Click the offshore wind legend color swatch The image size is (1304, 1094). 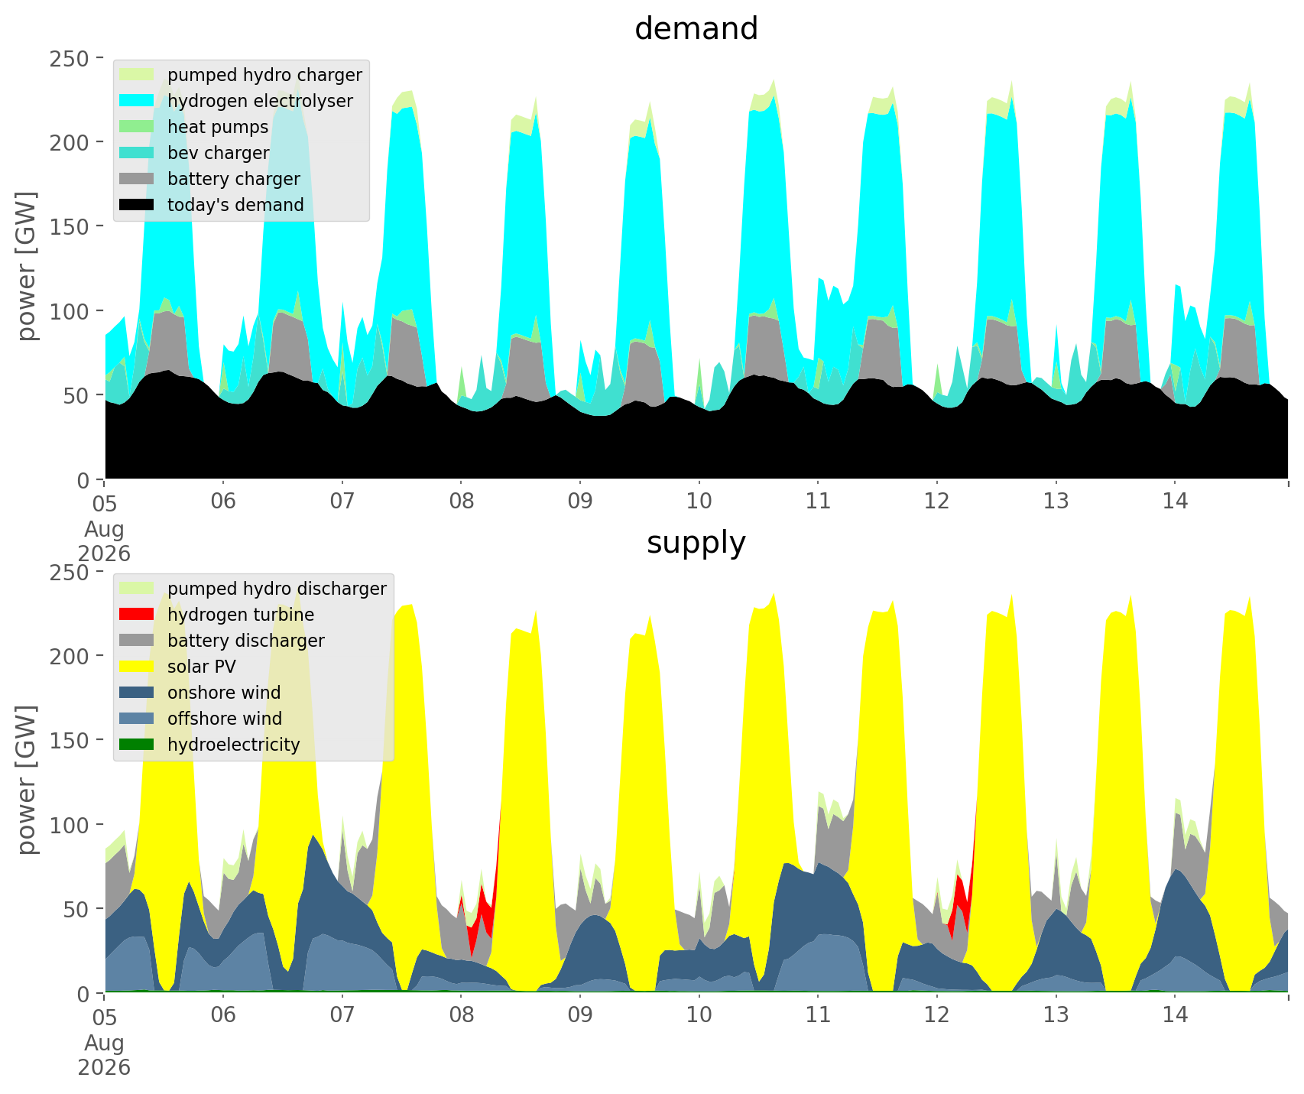tap(138, 718)
